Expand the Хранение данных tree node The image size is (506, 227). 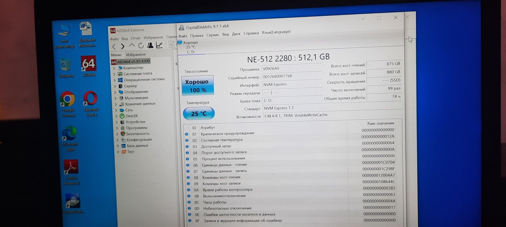pyautogui.click(x=116, y=104)
